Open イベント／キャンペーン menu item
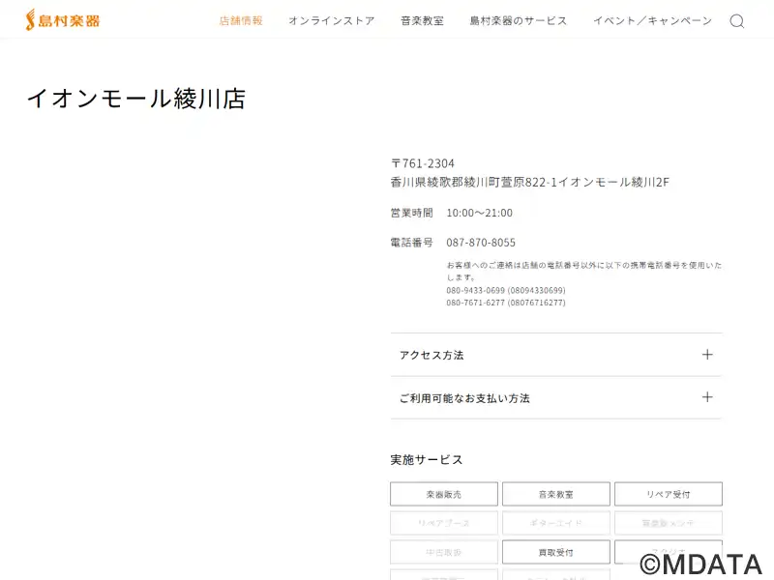The height and width of the screenshot is (580, 774). [x=652, y=20]
